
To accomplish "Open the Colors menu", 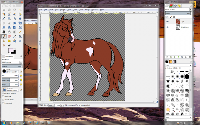I will (75, 10).
